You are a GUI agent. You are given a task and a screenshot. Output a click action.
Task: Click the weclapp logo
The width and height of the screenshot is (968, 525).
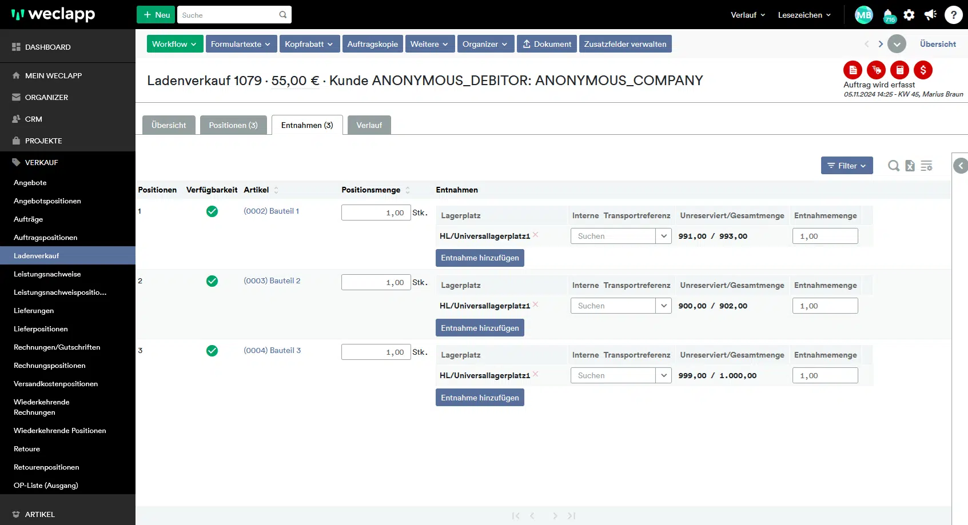tap(53, 14)
